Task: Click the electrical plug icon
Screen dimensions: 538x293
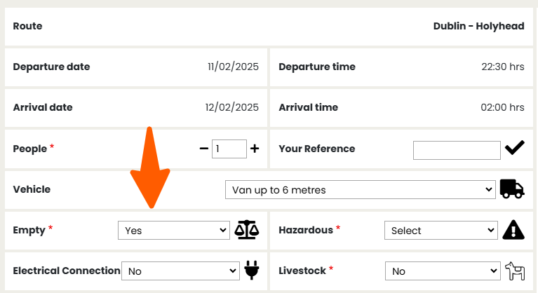Action: 252,270
